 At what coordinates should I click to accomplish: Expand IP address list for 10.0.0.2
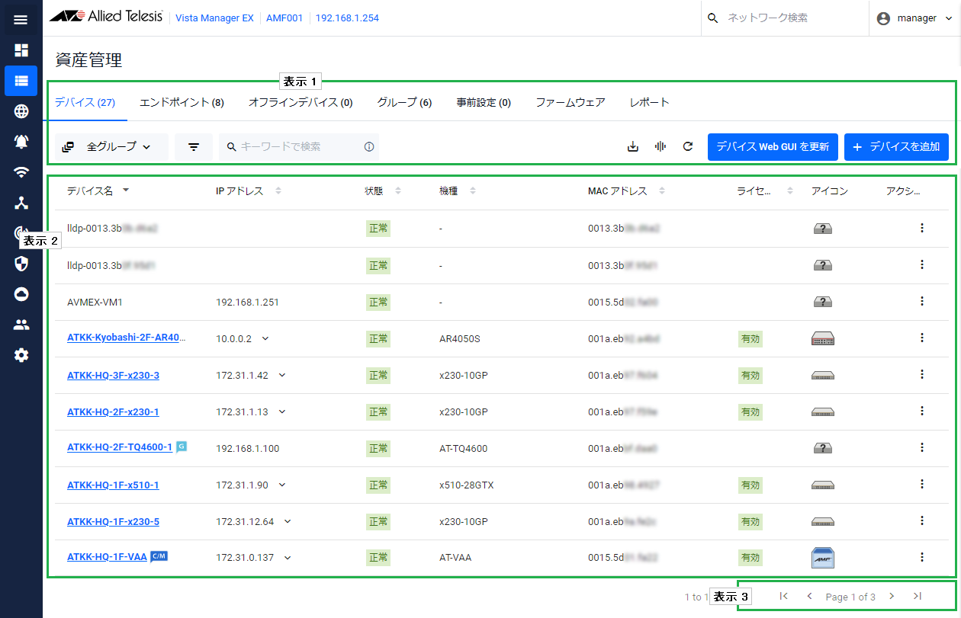(265, 338)
